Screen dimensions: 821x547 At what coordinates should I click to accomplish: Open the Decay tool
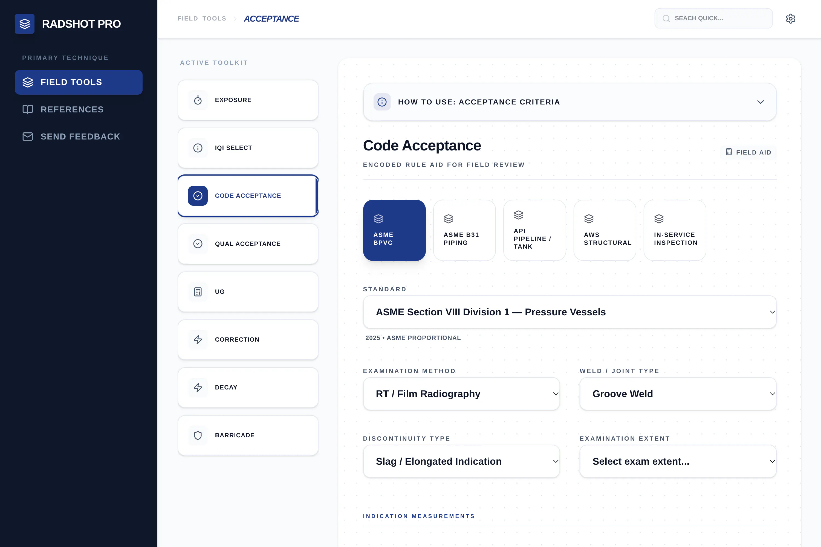click(x=248, y=388)
